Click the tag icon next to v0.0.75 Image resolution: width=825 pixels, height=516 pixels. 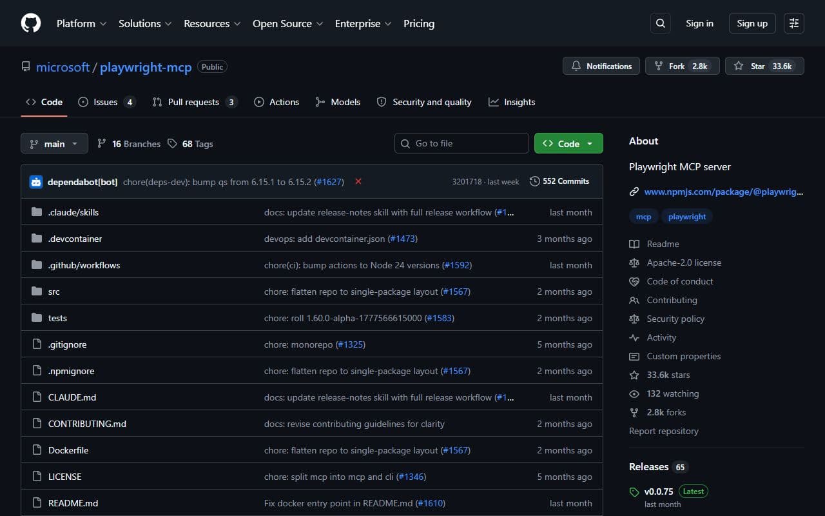click(x=634, y=492)
